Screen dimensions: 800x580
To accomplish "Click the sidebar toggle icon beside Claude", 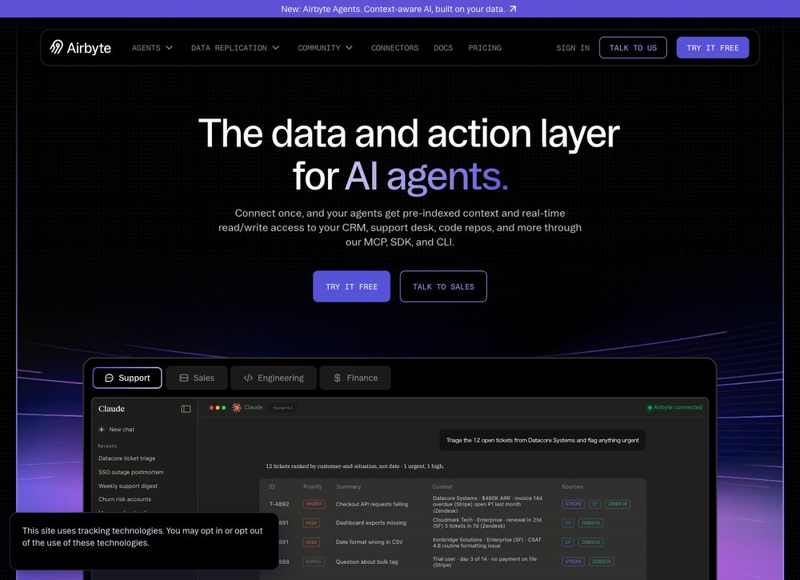I will [186, 409].
